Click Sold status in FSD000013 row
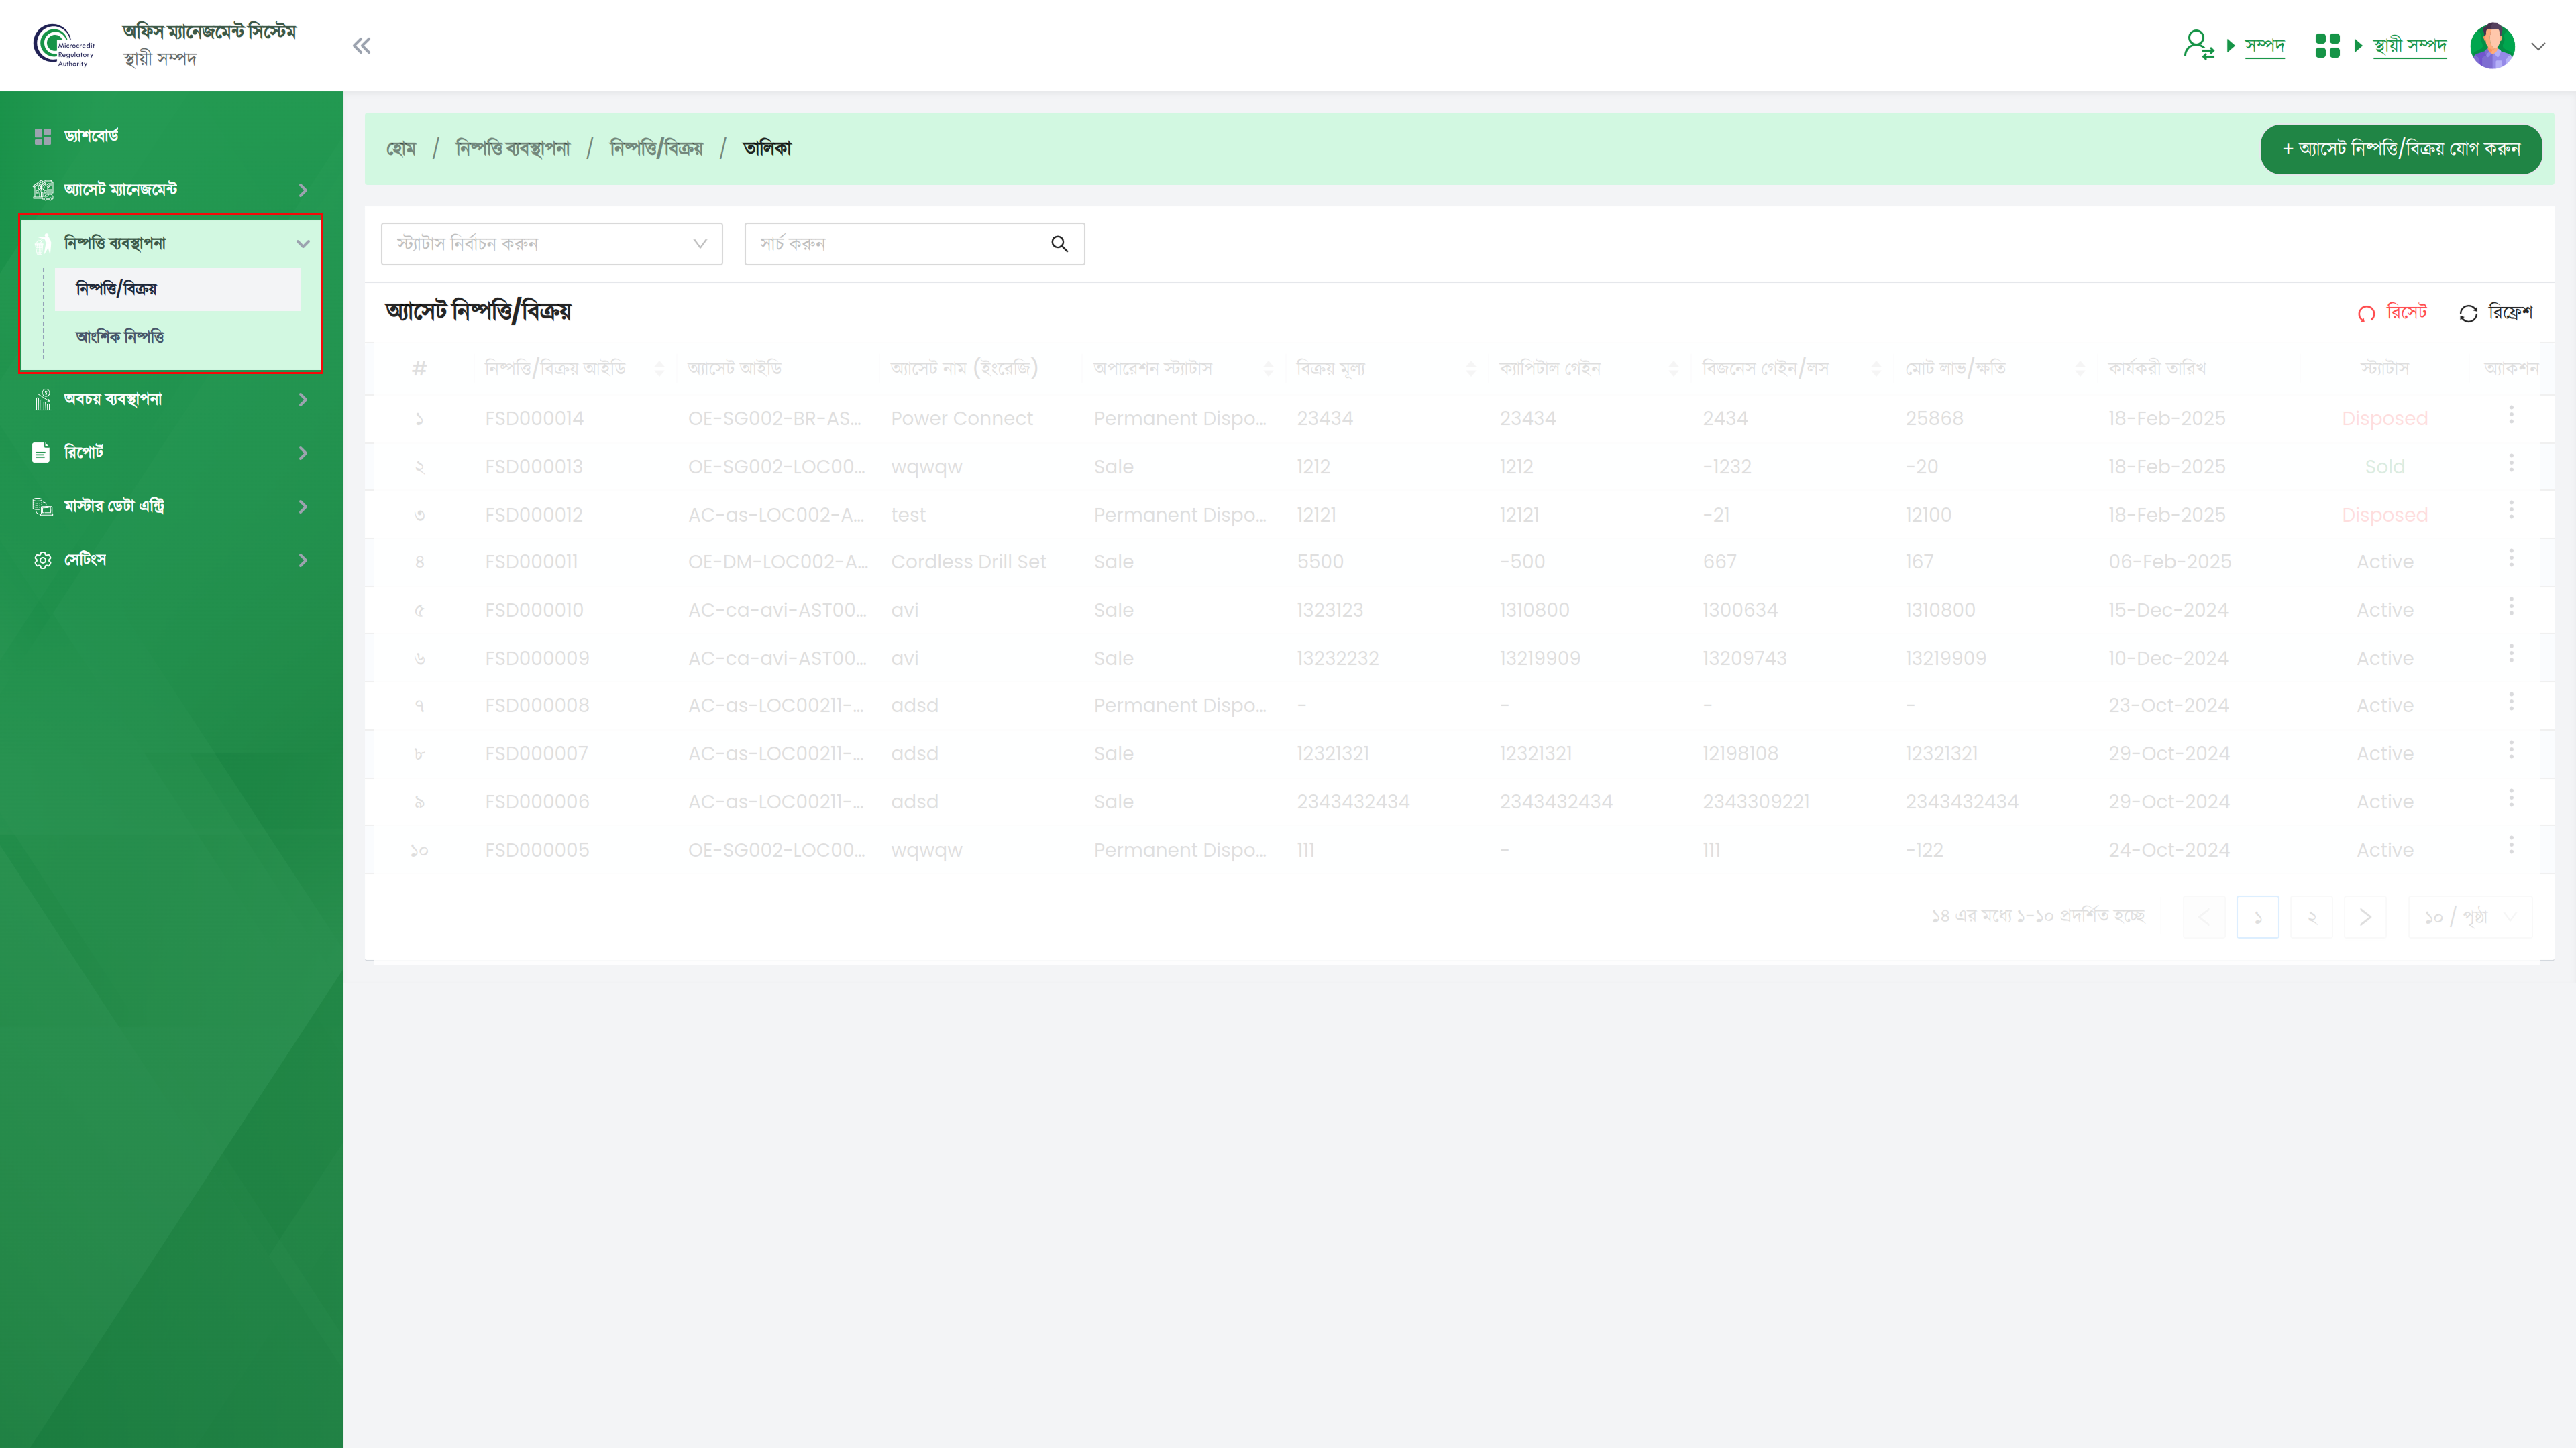This screenshot has width=2576, height=1448. [x=2384, y=467]
